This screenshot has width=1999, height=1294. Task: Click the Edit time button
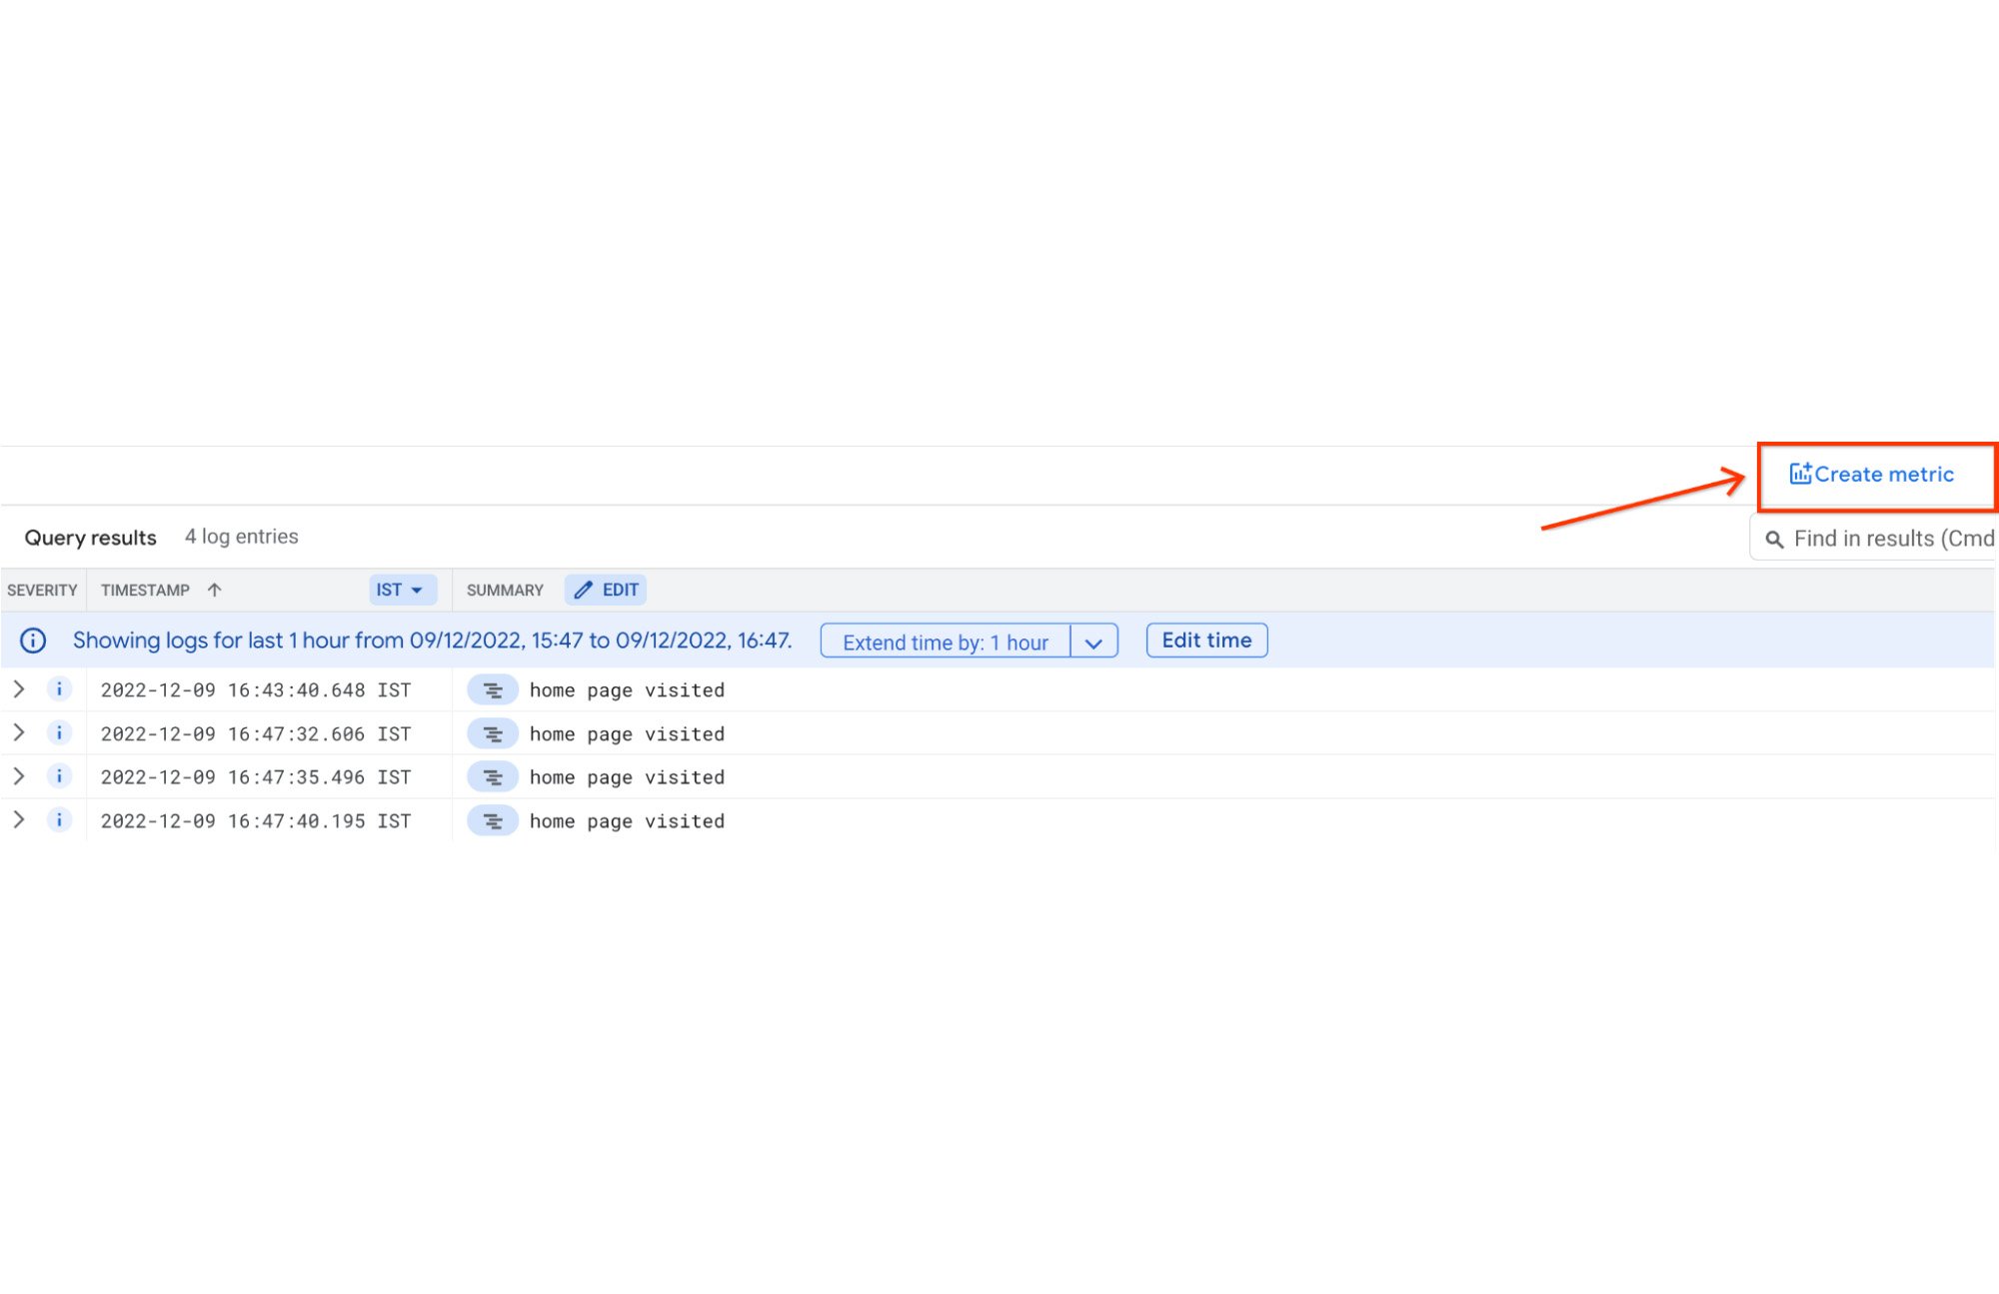coord(1207,641)
